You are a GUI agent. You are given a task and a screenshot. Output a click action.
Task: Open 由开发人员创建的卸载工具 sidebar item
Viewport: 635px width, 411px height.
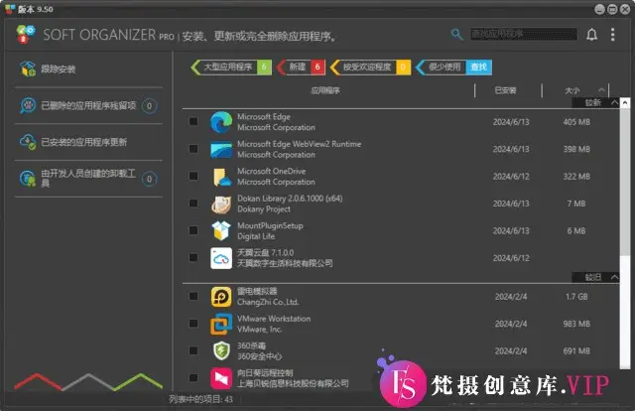pos(88,179)
